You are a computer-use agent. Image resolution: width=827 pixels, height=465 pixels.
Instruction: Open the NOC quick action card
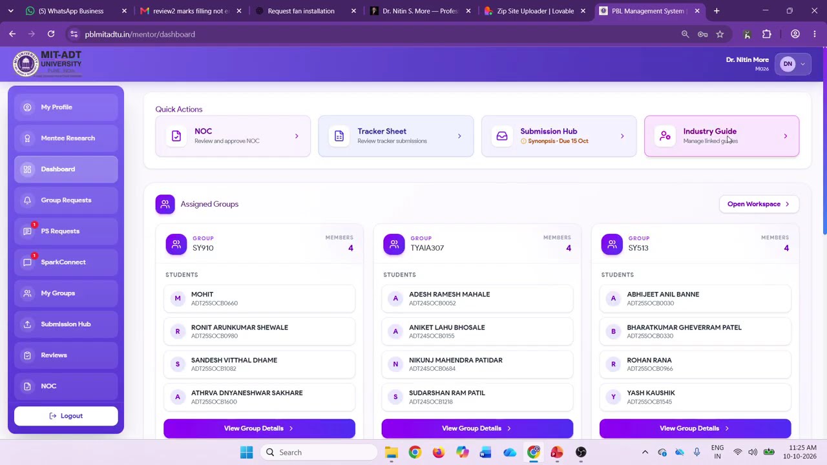pos(233,136)
